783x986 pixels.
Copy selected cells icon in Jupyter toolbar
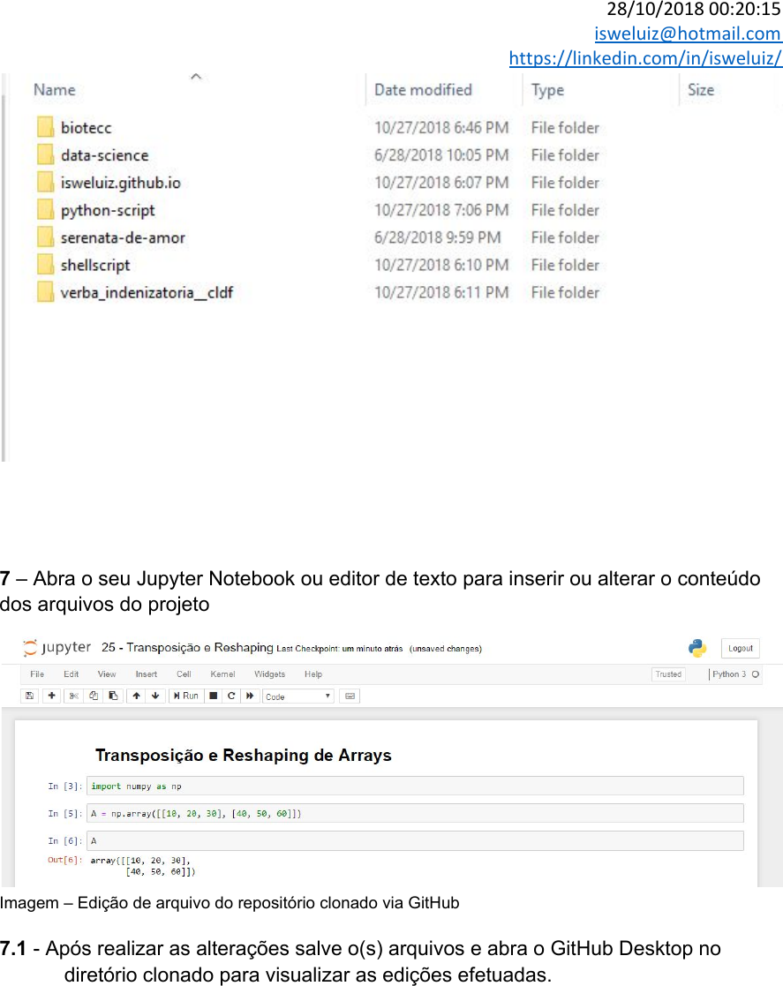pyautogui.click(x=94, y=696)
